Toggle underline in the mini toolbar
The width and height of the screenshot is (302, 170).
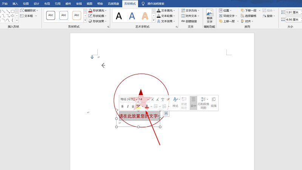(133, 107)
